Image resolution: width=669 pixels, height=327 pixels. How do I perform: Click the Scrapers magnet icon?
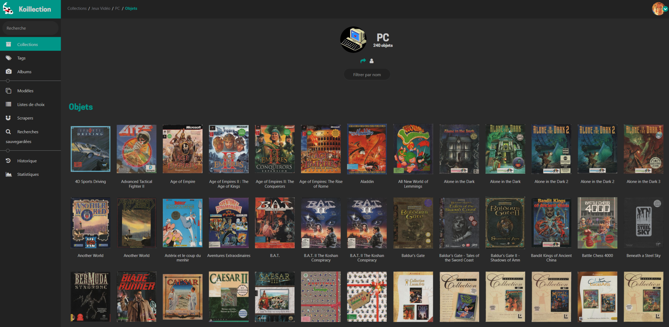click(9, 118)
